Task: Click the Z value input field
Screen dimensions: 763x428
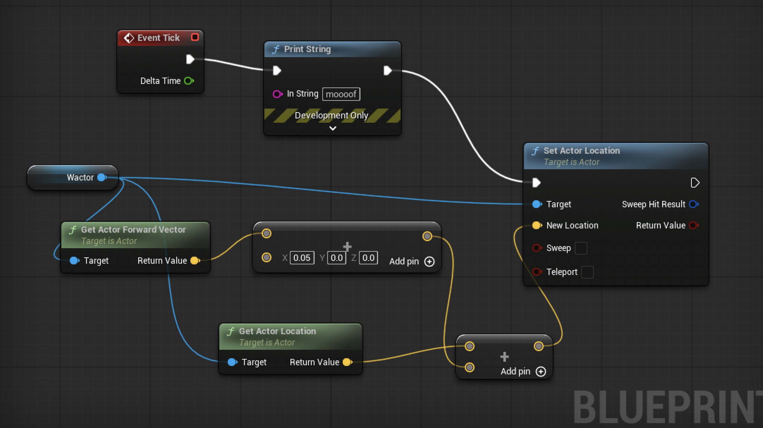Action: 368,258
